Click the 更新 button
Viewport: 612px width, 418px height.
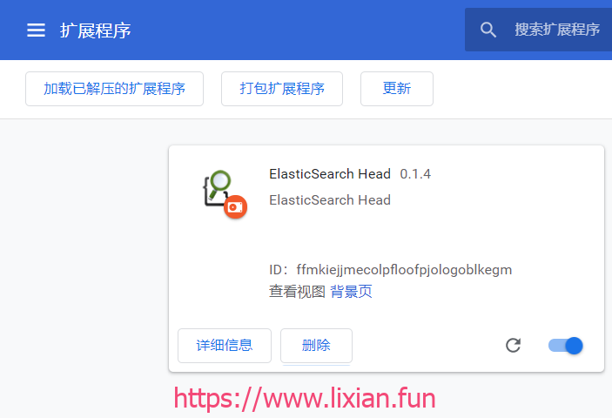click(397, 89)
